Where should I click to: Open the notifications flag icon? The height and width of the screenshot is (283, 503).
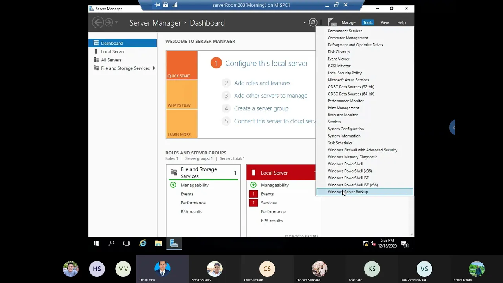(x=332, y=22)
